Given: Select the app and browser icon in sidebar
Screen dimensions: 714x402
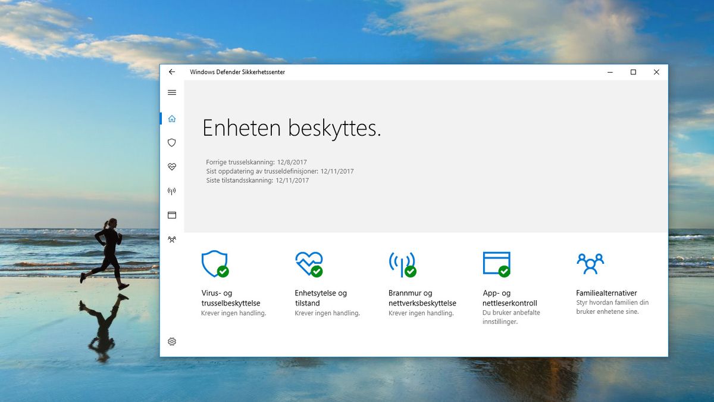Looking at the screenshot, I should (172, 214).
